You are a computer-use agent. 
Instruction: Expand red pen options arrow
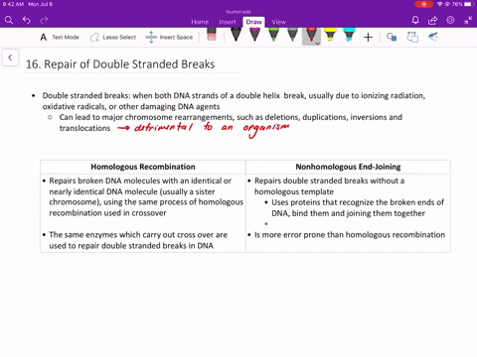pyautogui.click(x=317, y=44)
